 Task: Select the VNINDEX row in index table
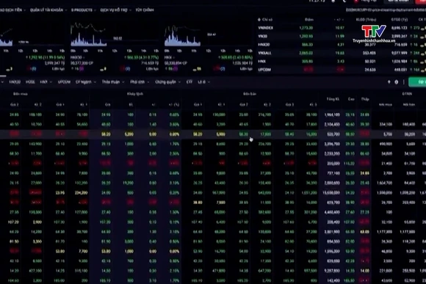342,28
